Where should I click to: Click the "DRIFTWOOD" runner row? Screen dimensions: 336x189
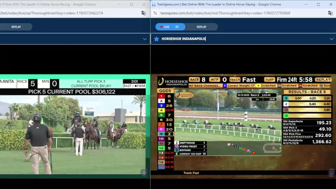(191, 143)
